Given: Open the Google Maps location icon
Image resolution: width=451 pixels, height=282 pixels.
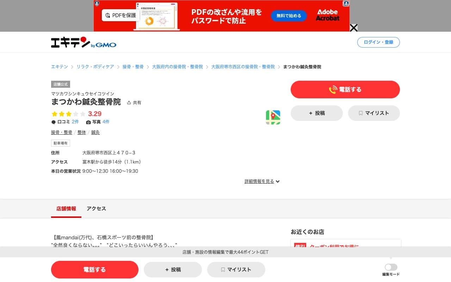Looking at the screenshot, I should [x=273, y=117].
